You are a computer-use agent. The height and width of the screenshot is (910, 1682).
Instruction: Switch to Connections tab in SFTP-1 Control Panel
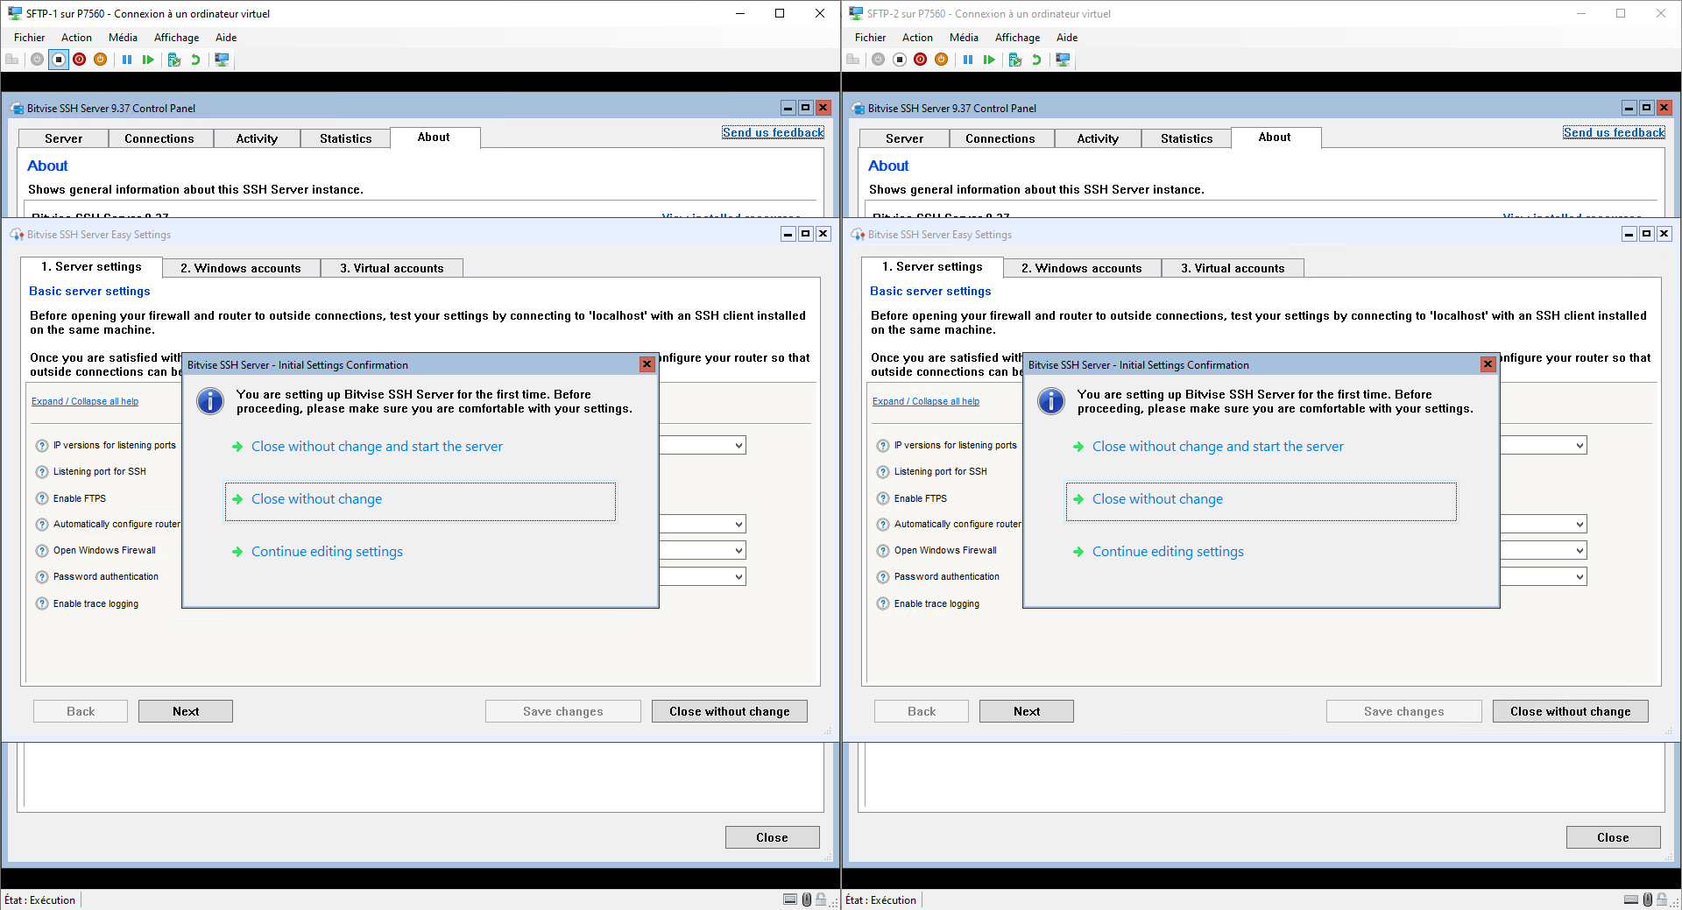coord(159,138)
